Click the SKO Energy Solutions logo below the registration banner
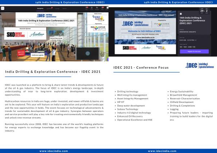The width and height of the screenshot is (217, 153). [x=129, y=48]
